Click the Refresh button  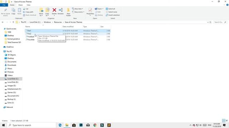210,22
